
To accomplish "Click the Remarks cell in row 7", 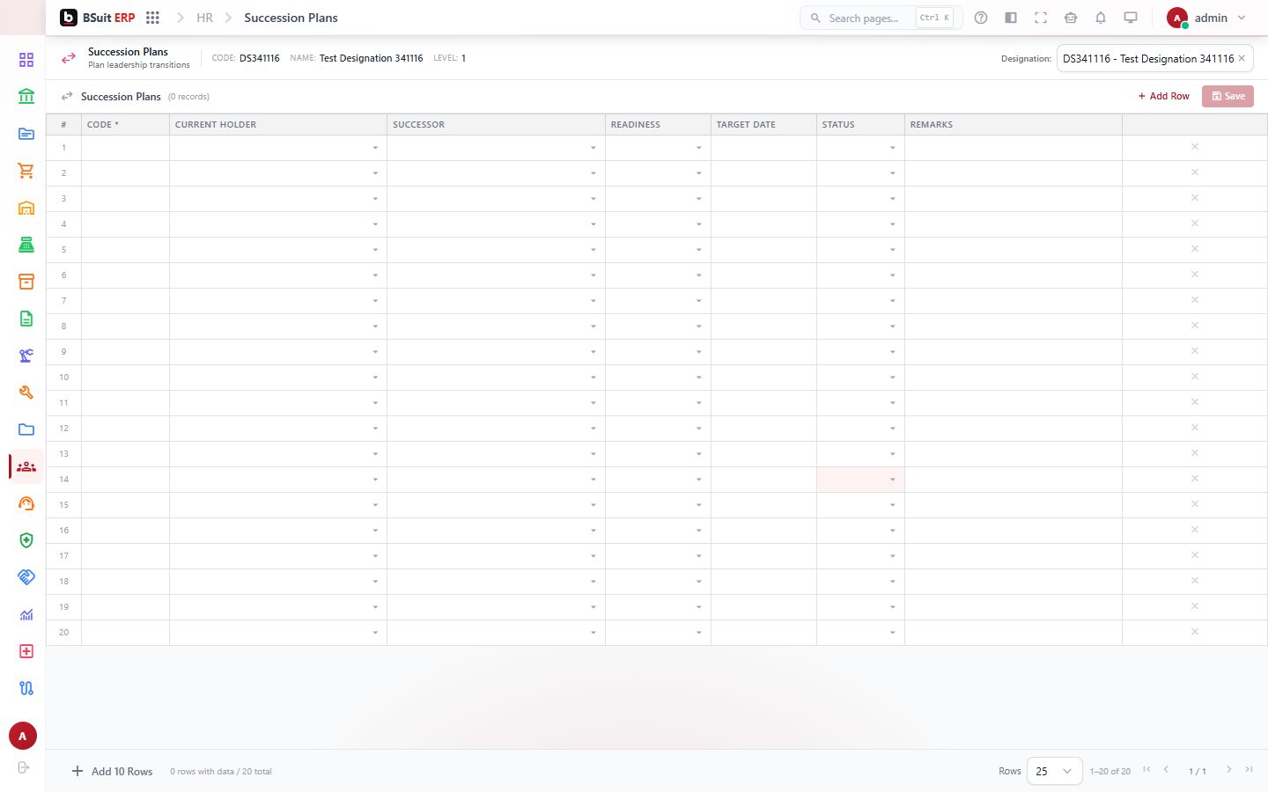I will coord(1014,301).
